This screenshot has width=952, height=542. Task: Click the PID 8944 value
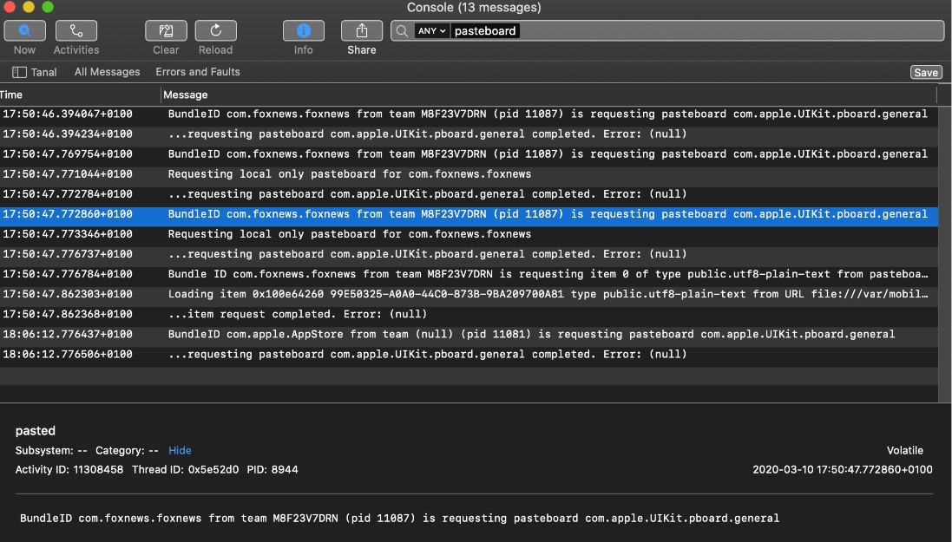(x=285, y=470)
